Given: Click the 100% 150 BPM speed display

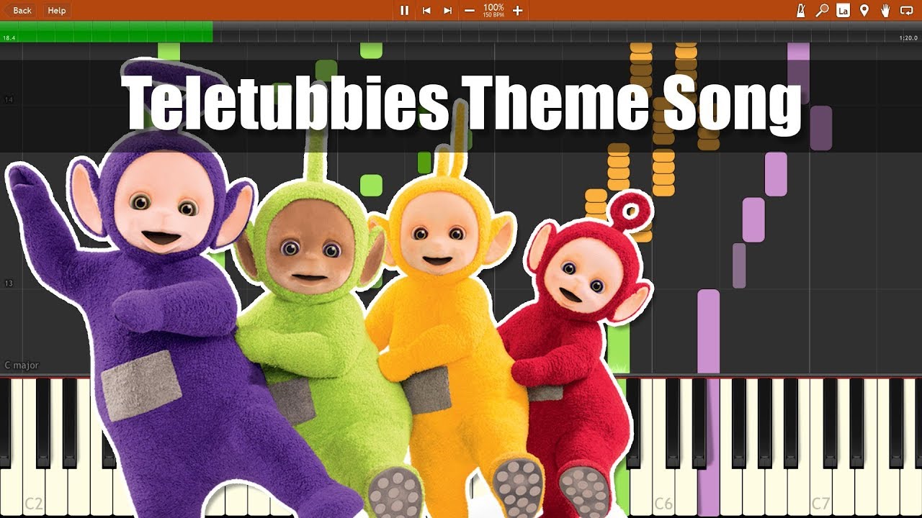Looking at the screenshot, I should point(493,10).
